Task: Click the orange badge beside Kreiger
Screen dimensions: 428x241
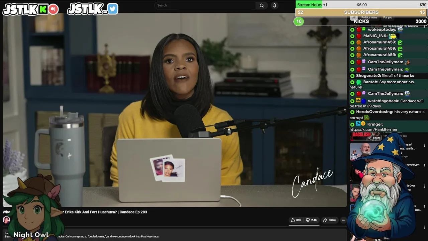Action: pos(363,124)
